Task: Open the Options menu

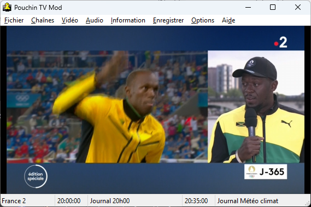Action: click(203, 20)
